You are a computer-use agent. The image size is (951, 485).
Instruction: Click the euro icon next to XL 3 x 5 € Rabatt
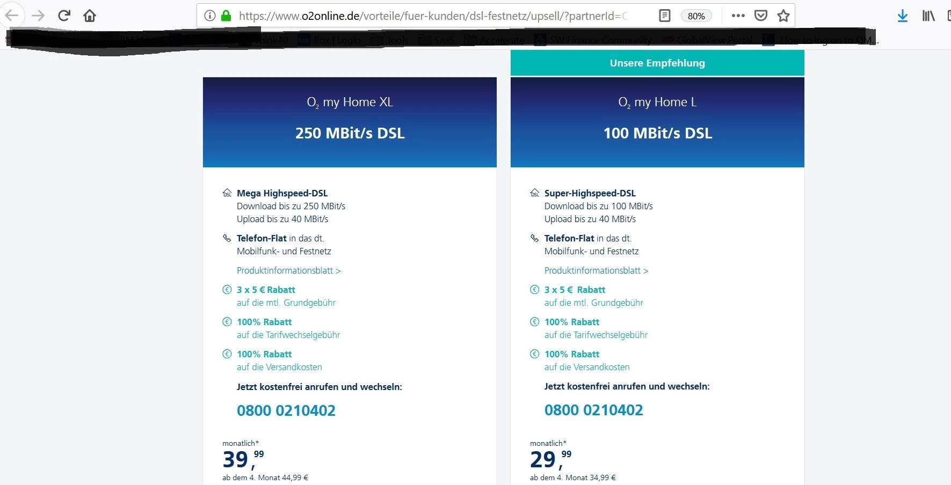click(x=227, y=290)
